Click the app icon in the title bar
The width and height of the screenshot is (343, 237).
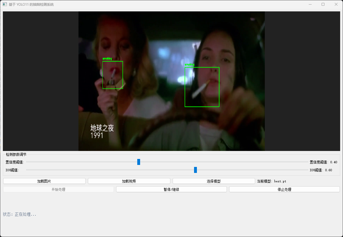pos(5,5)
